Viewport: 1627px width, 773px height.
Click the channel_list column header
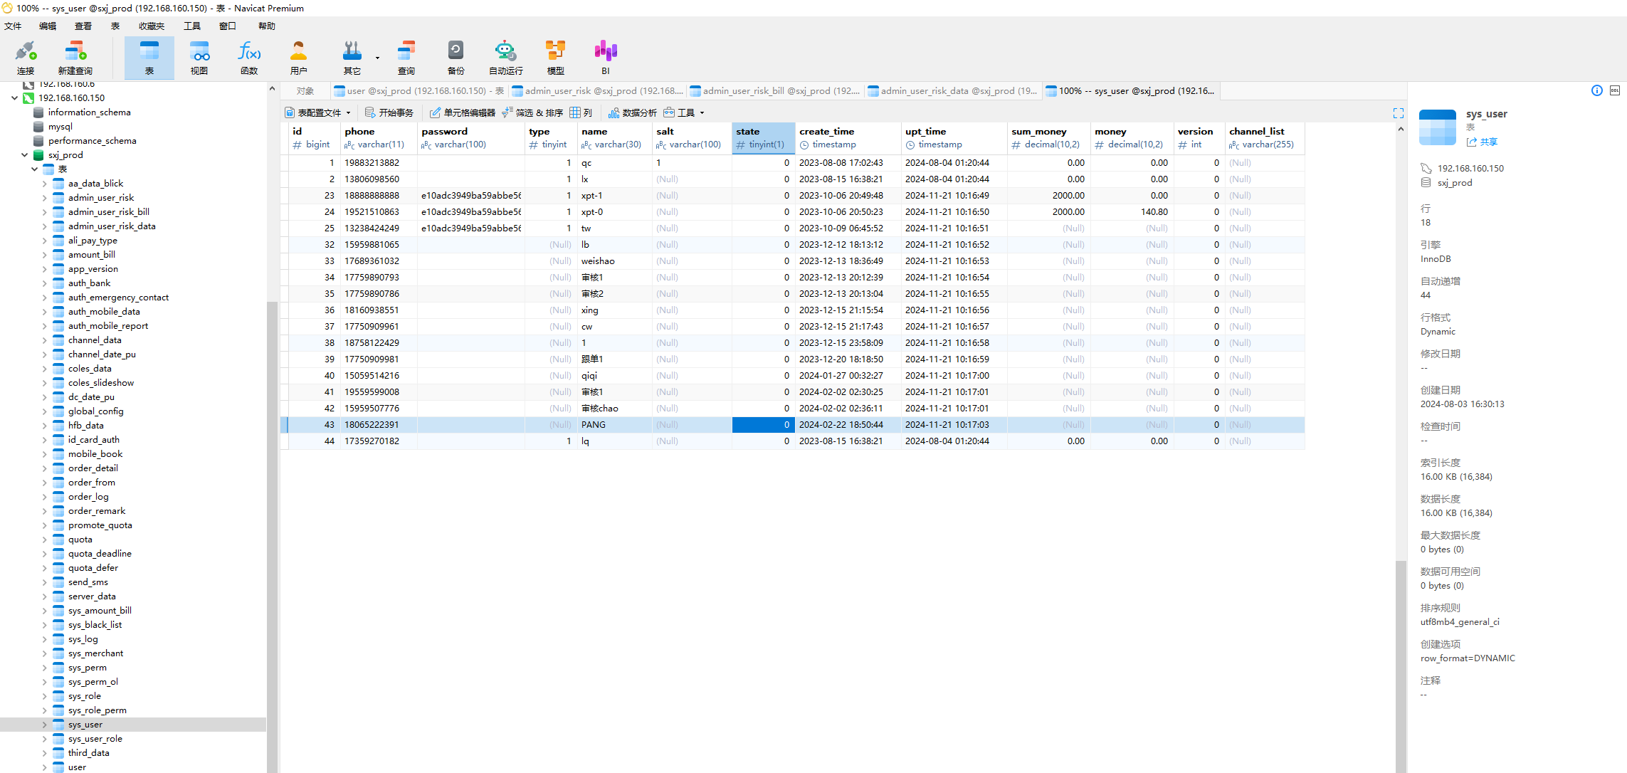pos(1264,137)
